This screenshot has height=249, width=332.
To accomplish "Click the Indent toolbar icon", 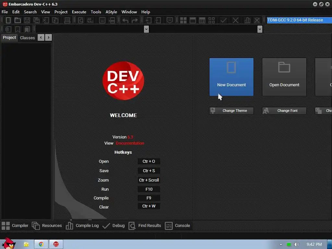I will (x=148, y=20).
